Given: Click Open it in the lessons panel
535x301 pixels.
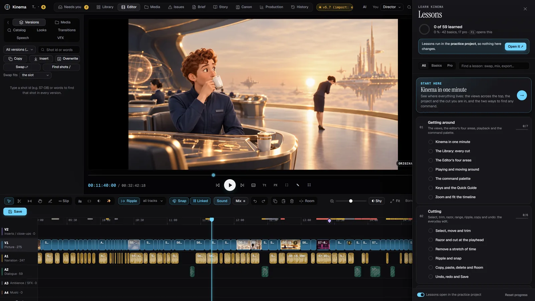Looking at the screenshot, I should pyautogui.click(x=516, y=46).
